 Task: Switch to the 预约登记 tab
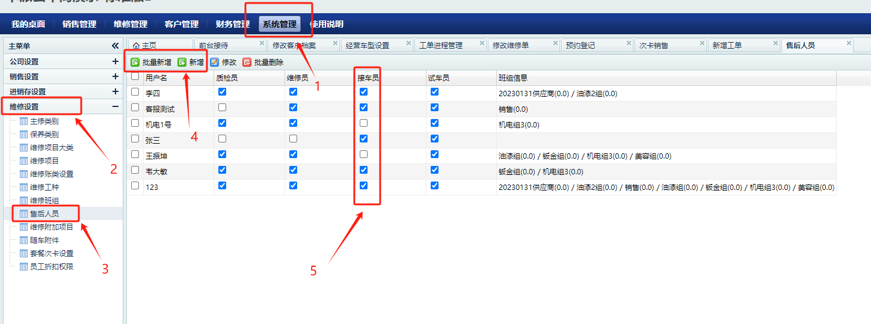581,46
